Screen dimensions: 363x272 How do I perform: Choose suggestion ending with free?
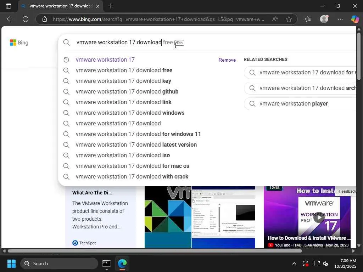[x=124, y=70]
